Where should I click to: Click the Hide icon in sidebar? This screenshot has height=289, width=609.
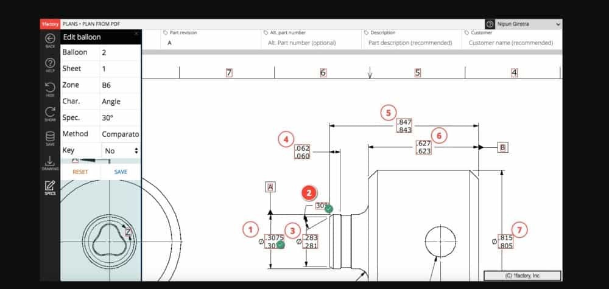point(50,89)
